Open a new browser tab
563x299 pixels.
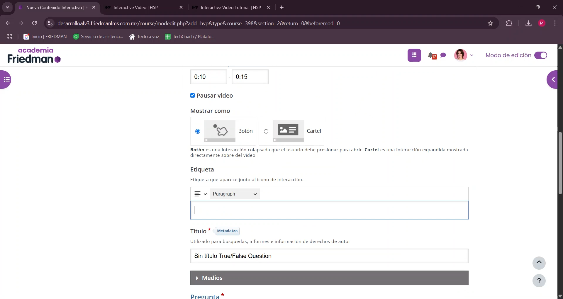[x=282, y=8]
